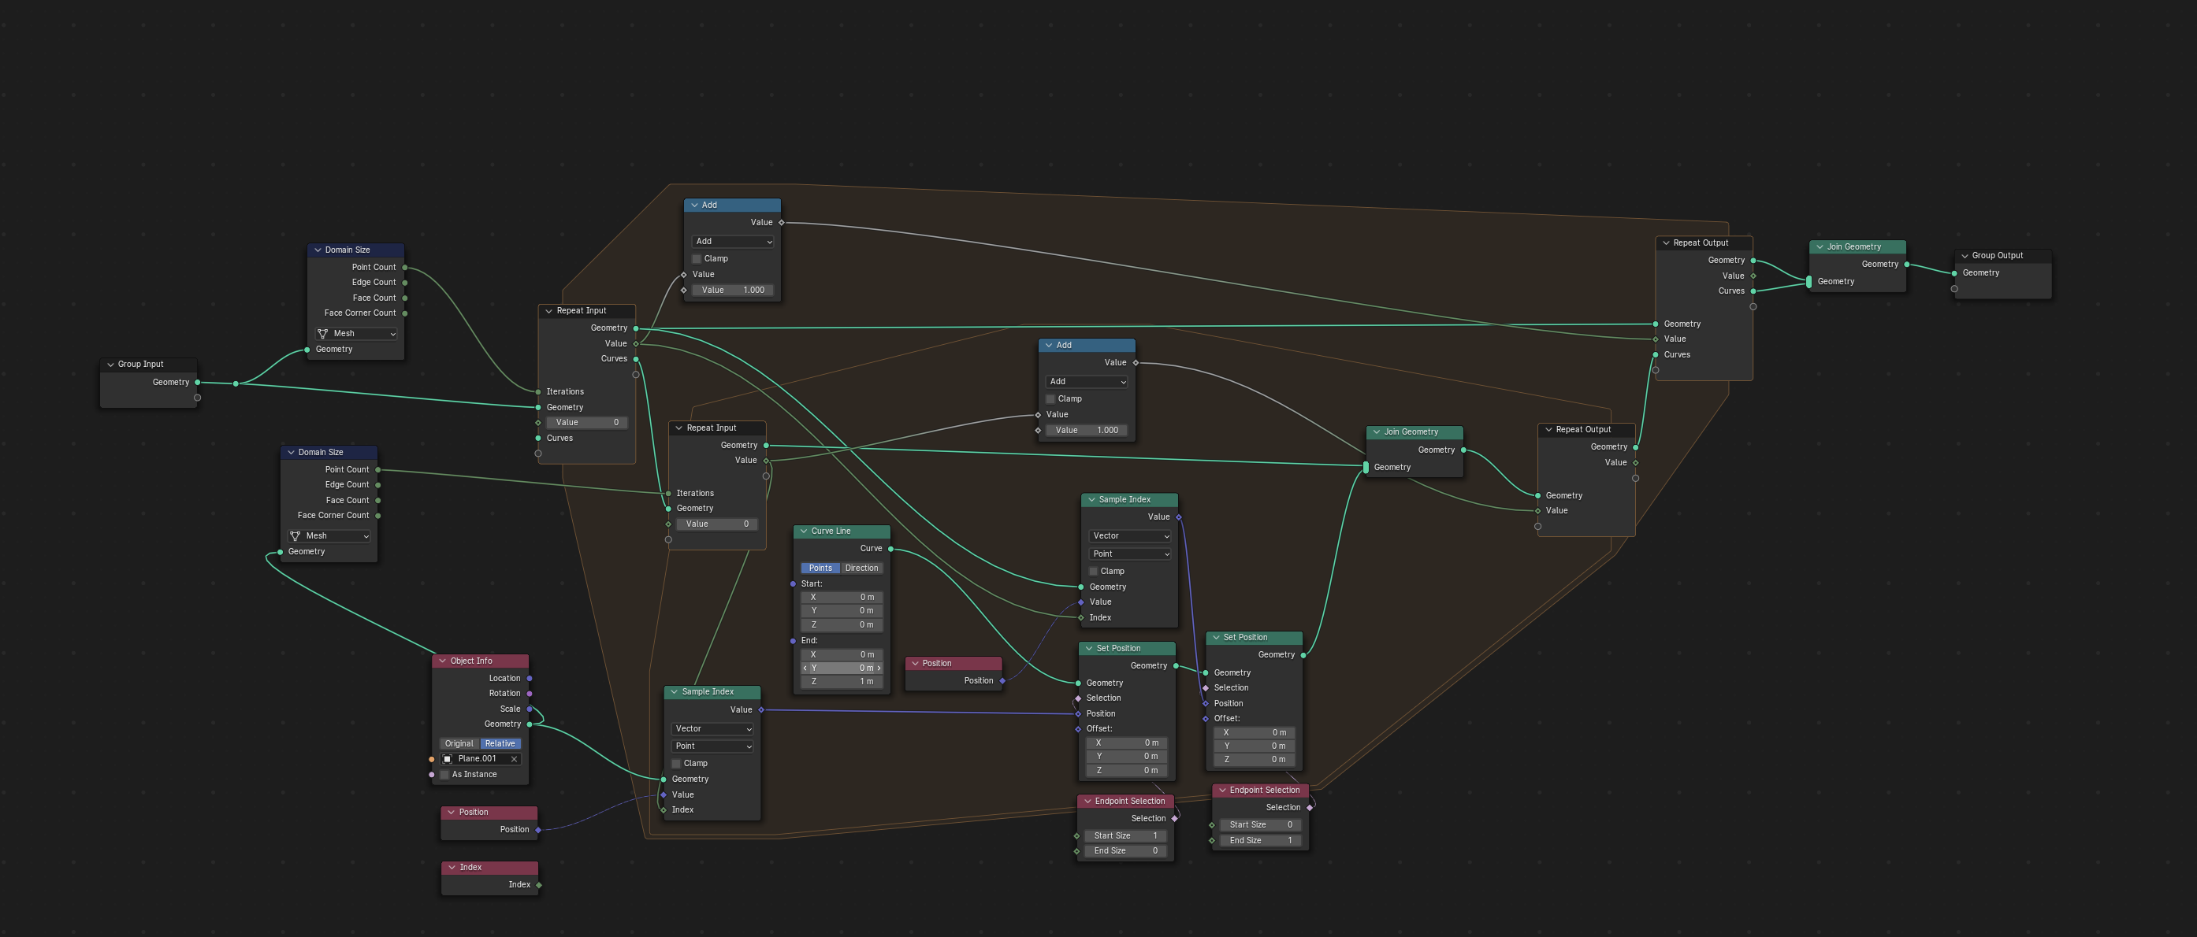Click the As Instance input socket on Object Info
Image resolution: width=2197 pixels, height=937 pixels.
coord(432,774)
